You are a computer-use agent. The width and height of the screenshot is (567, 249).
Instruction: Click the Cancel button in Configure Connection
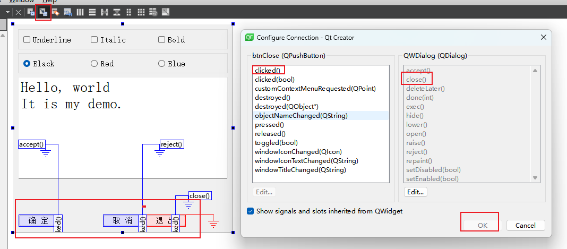[525, 225]
